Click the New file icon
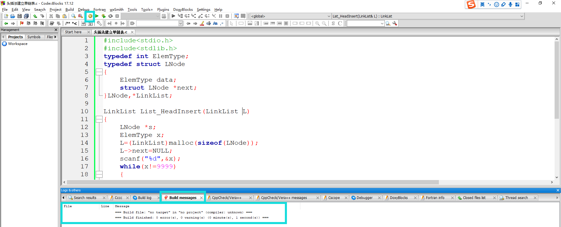Image resolution: width=561 pixels, height=227 pixels. coord(6,16)
